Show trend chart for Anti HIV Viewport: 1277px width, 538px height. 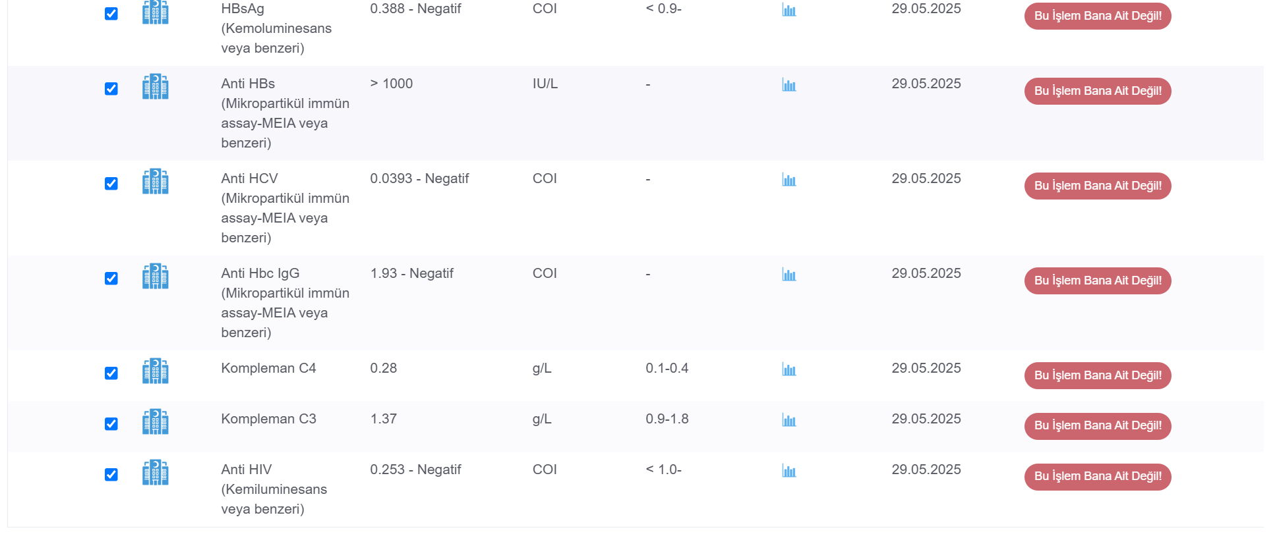click(789, 471)
